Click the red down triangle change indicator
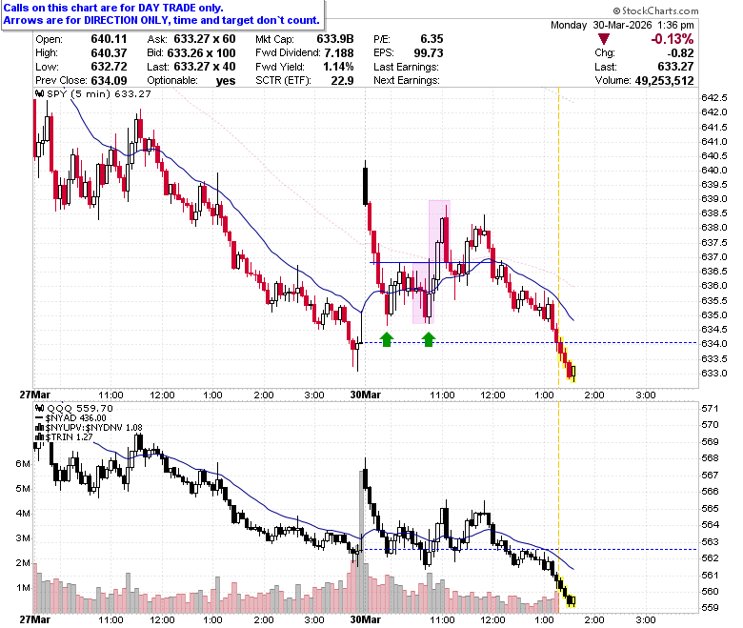This screenshot has width=743, height=628. [603, 39]
